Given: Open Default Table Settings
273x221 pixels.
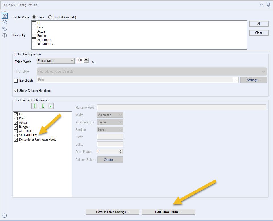Looking at the screenshot, I should tap(113, 212).
